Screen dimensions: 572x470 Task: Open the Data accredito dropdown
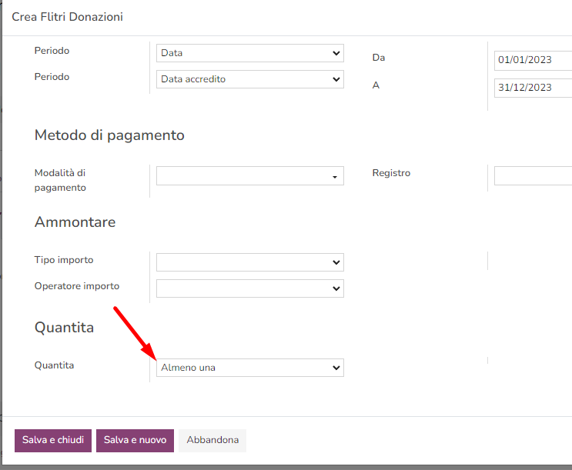pyautogui.click(x=250, y=79)
